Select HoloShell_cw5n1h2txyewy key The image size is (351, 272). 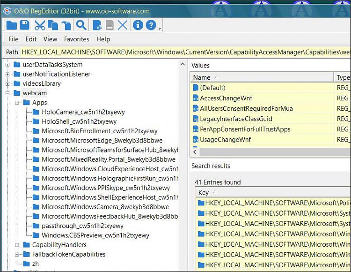79,121
